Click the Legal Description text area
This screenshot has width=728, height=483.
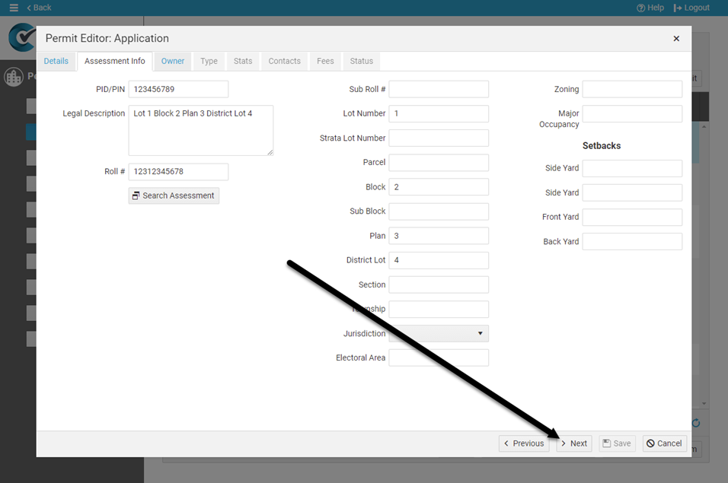pos(200,130)
